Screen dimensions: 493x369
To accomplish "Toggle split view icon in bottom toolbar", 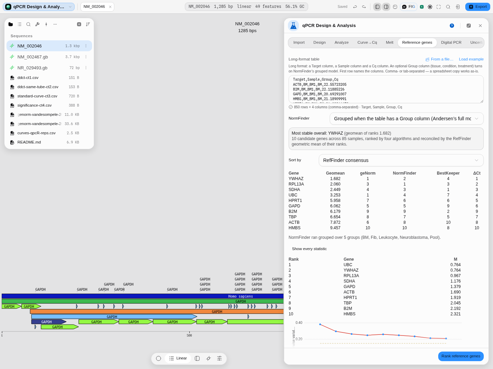I will click(197, 358).
